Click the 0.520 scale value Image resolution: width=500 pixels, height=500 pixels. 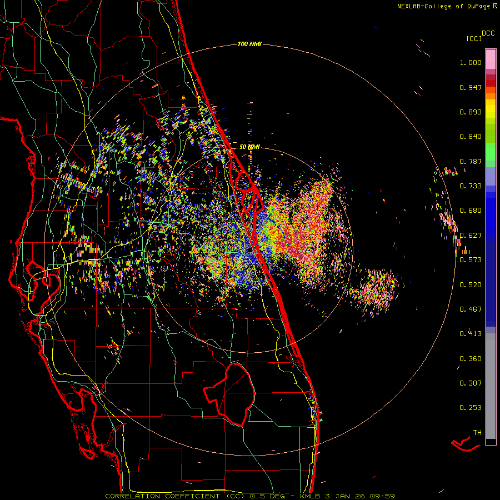[x=471, y=284]
